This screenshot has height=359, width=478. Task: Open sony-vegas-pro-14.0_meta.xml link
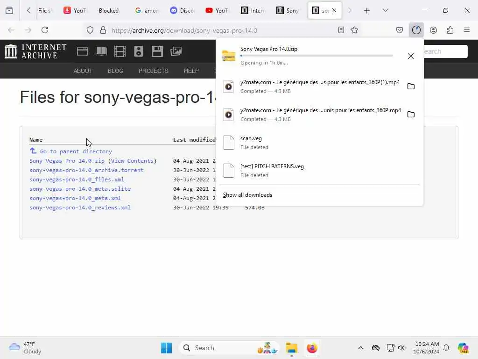[75, 198]
